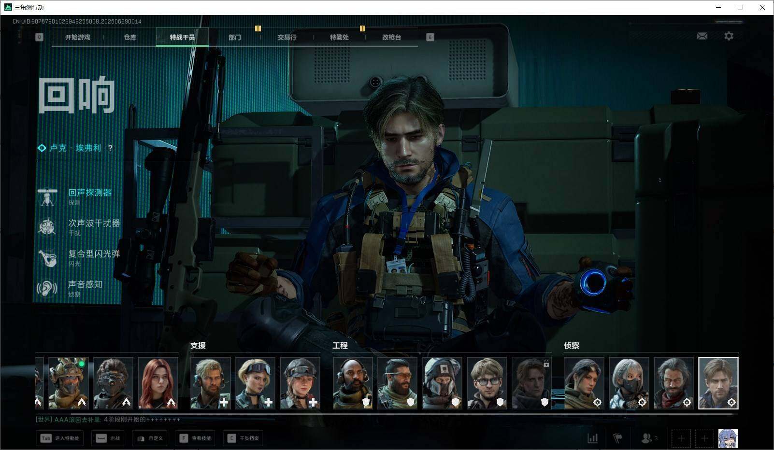
Task: Click the 出战 deploy button
Action: point(108,438)
